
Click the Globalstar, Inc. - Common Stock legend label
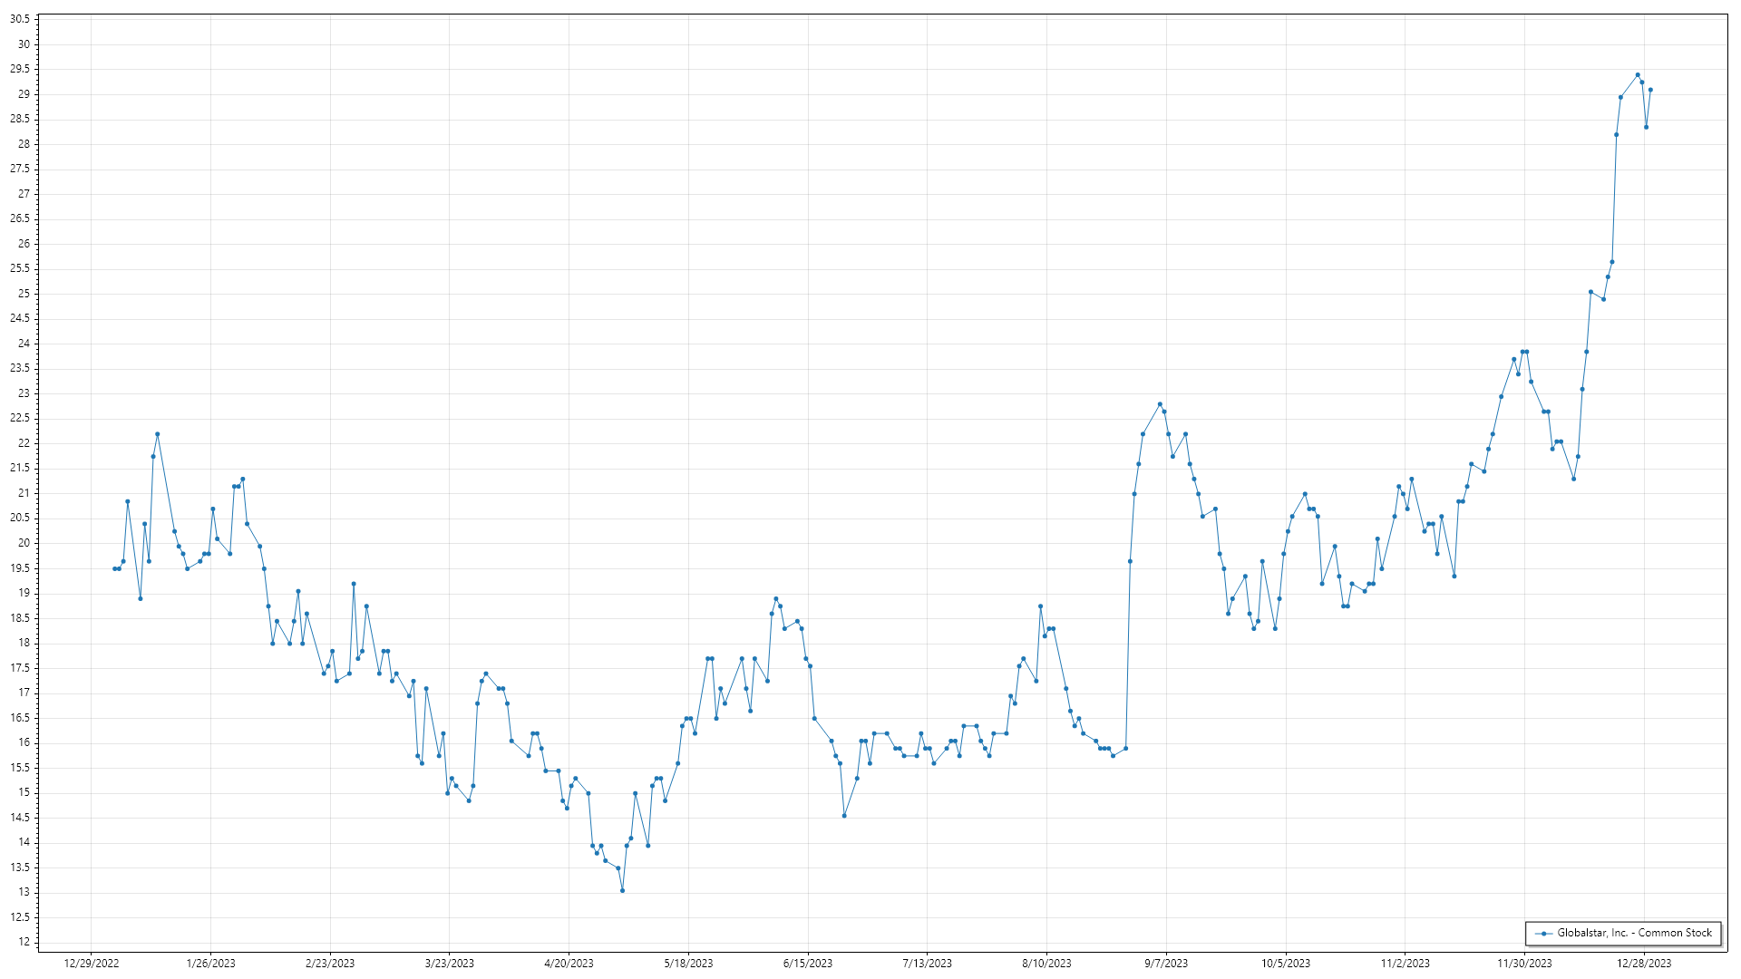point(1634,933)
